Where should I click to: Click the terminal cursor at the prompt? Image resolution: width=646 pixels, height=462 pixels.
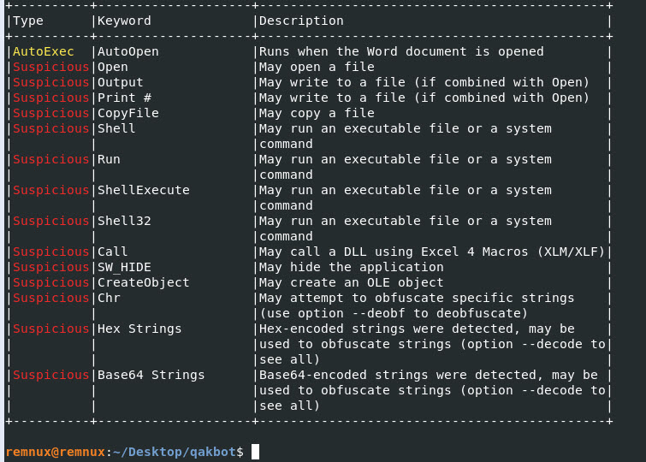point(255,452)
